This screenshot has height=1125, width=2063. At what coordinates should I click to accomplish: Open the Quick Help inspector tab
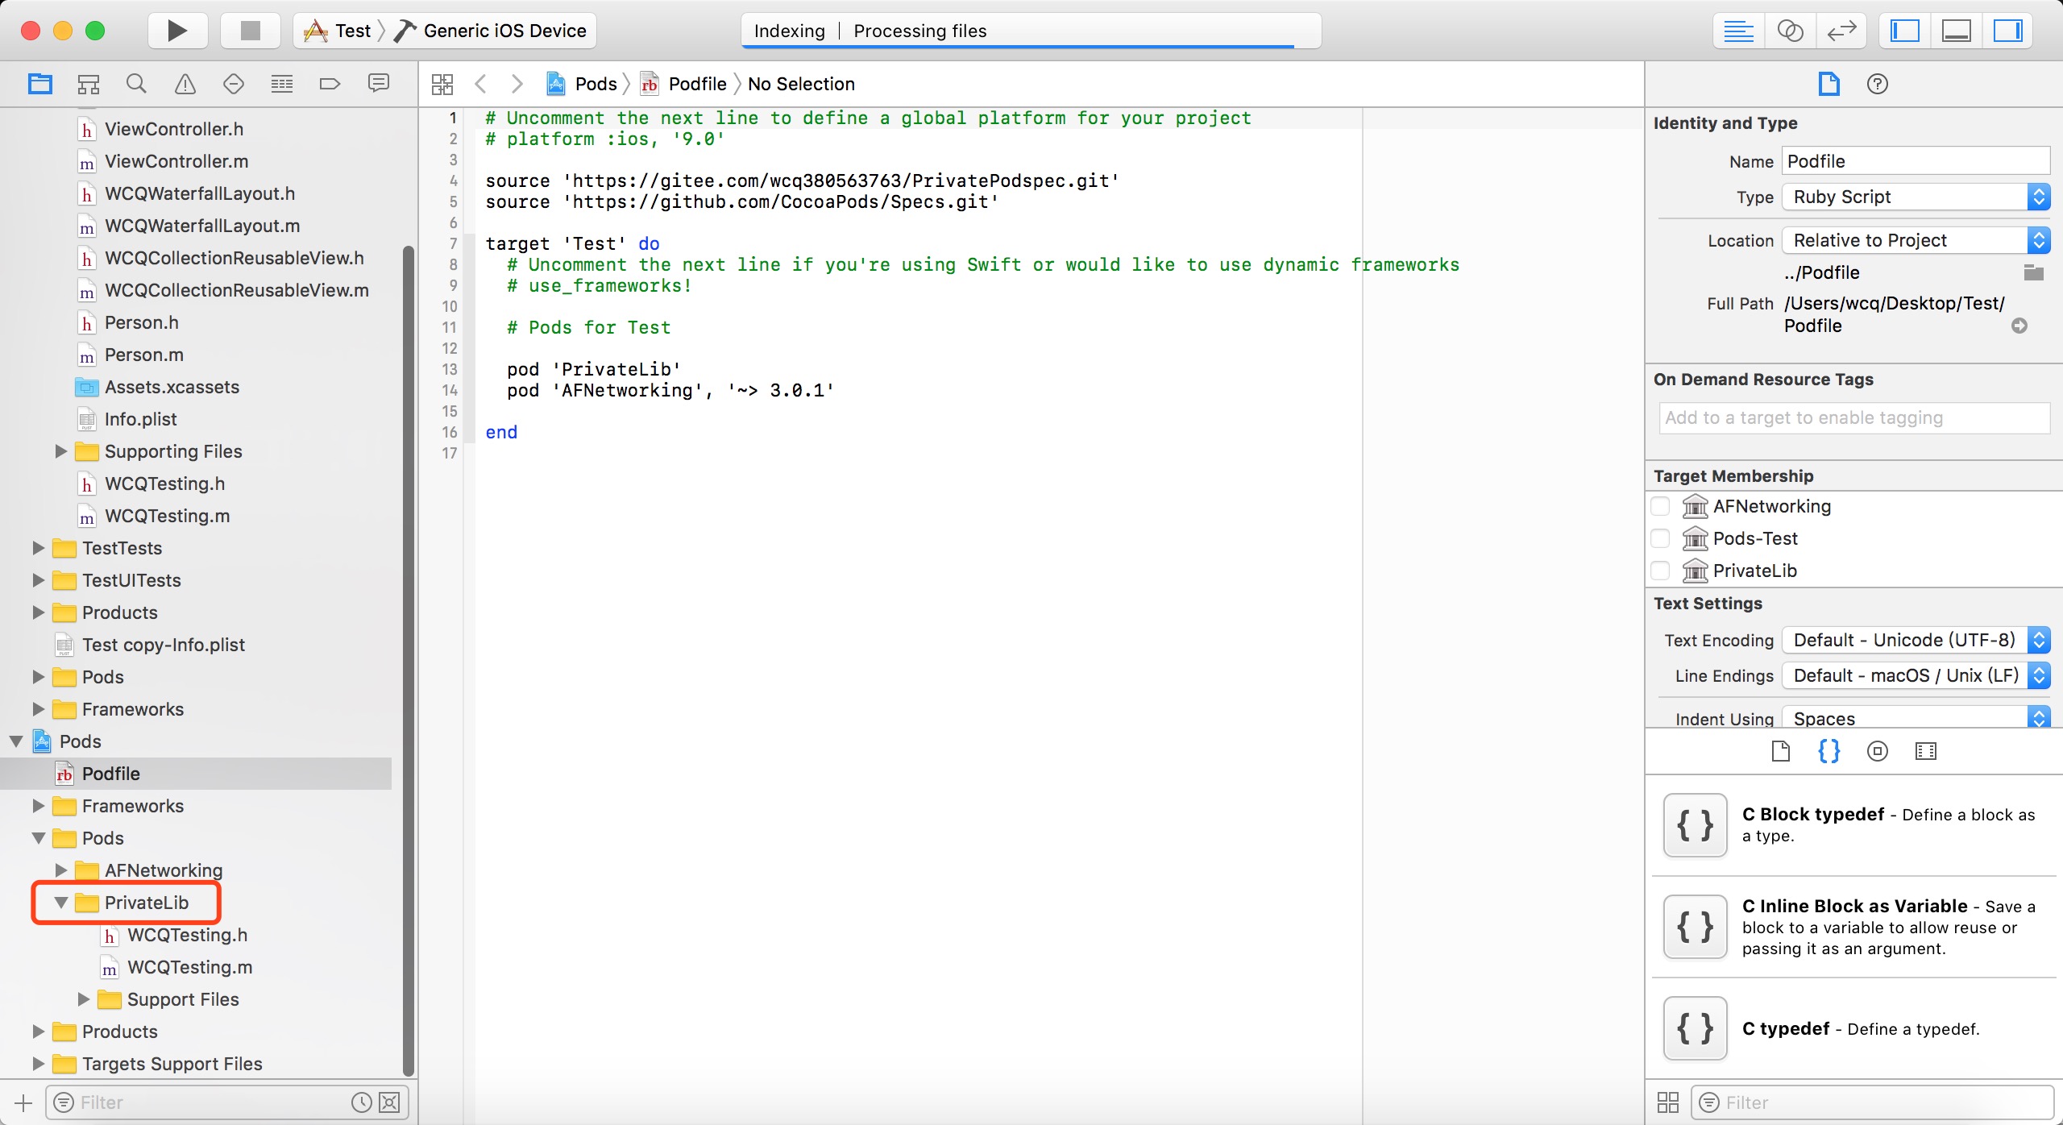pos(1877,84)
